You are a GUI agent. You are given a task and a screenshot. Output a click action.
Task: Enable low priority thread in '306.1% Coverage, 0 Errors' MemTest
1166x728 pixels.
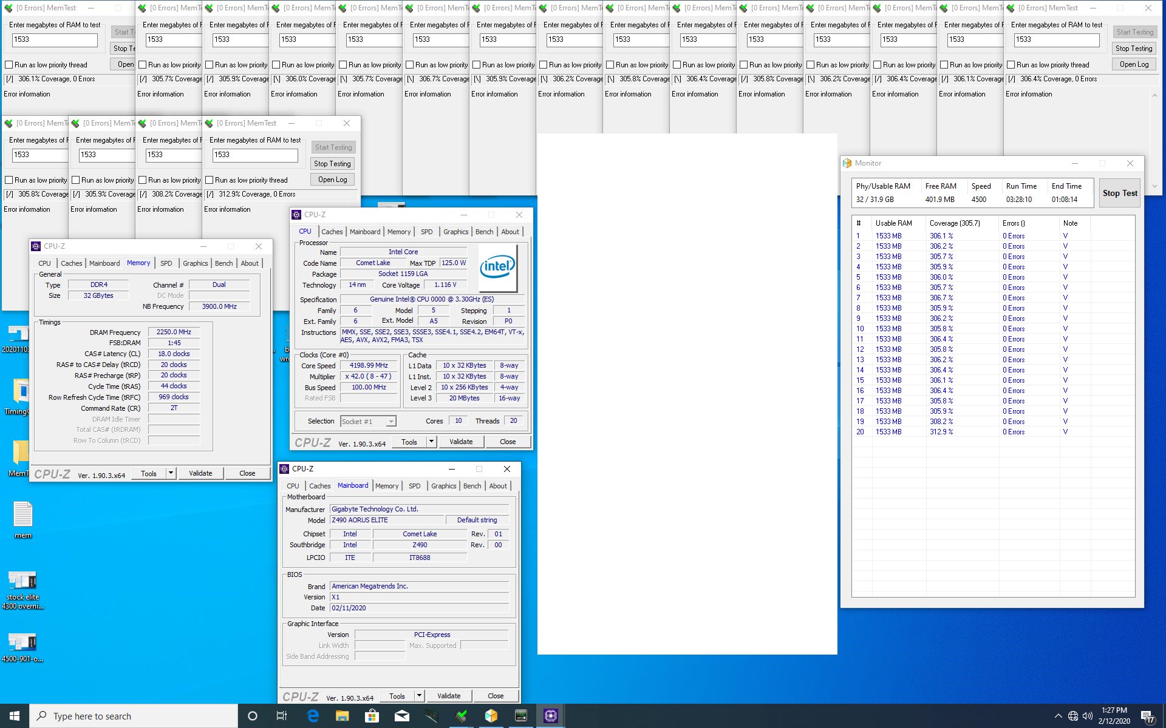tap(9, 65)
